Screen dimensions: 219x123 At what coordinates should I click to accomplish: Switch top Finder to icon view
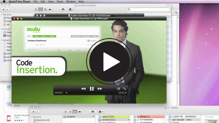click(x=36, y=9)
